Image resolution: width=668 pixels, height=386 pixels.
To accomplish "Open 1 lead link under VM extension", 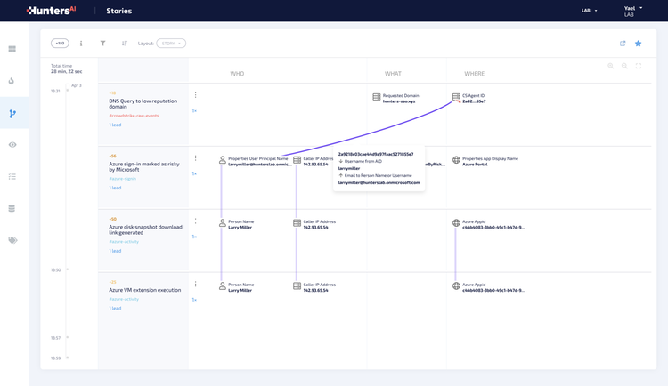I will point(115,308).
